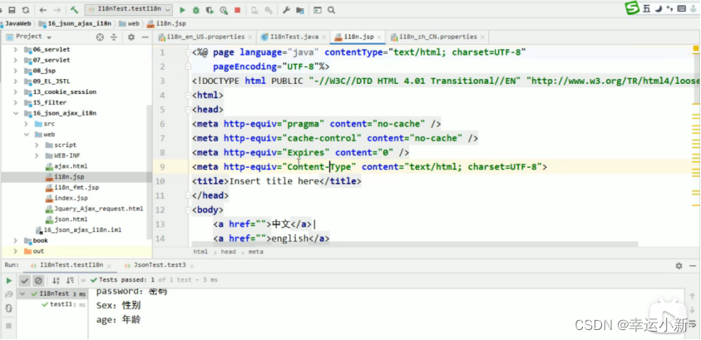
Task: Click the meta breadcrumb below editor
Action: point(256,252)
